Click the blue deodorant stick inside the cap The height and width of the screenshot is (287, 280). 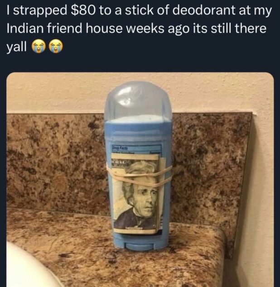coord(139,119)
